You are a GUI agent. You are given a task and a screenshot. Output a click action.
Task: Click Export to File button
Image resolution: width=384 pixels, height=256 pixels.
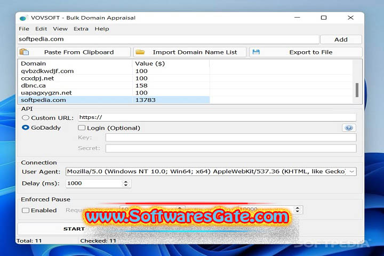pyautogui.click(x=306, y=52)
